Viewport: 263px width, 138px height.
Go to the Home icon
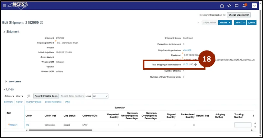click(222, 6)
